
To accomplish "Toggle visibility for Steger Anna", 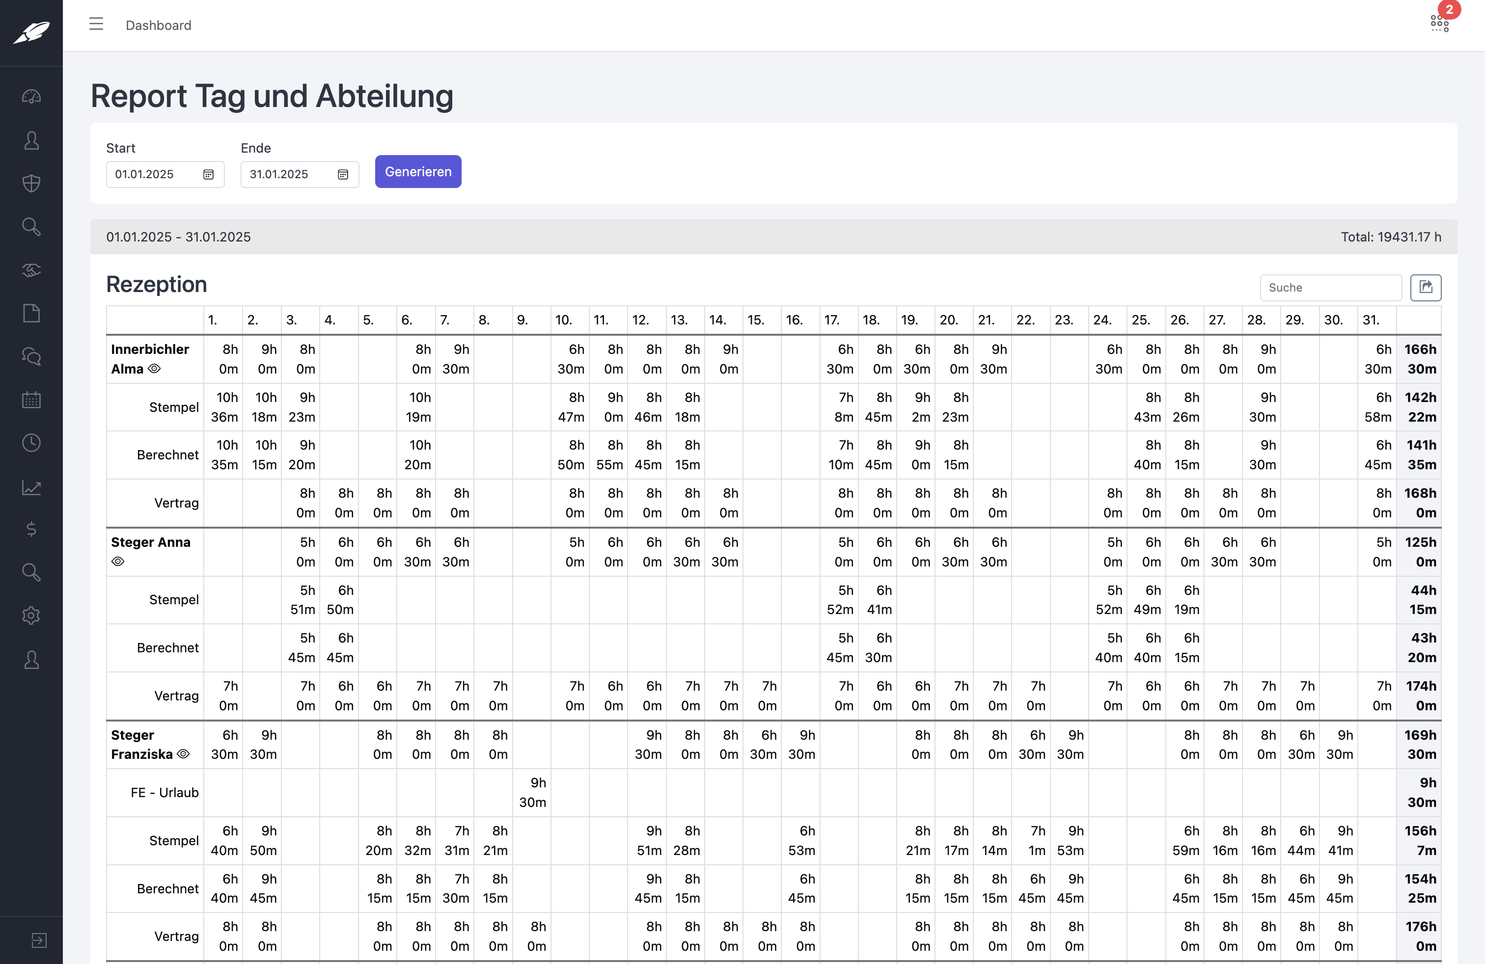I will (118, 562).
